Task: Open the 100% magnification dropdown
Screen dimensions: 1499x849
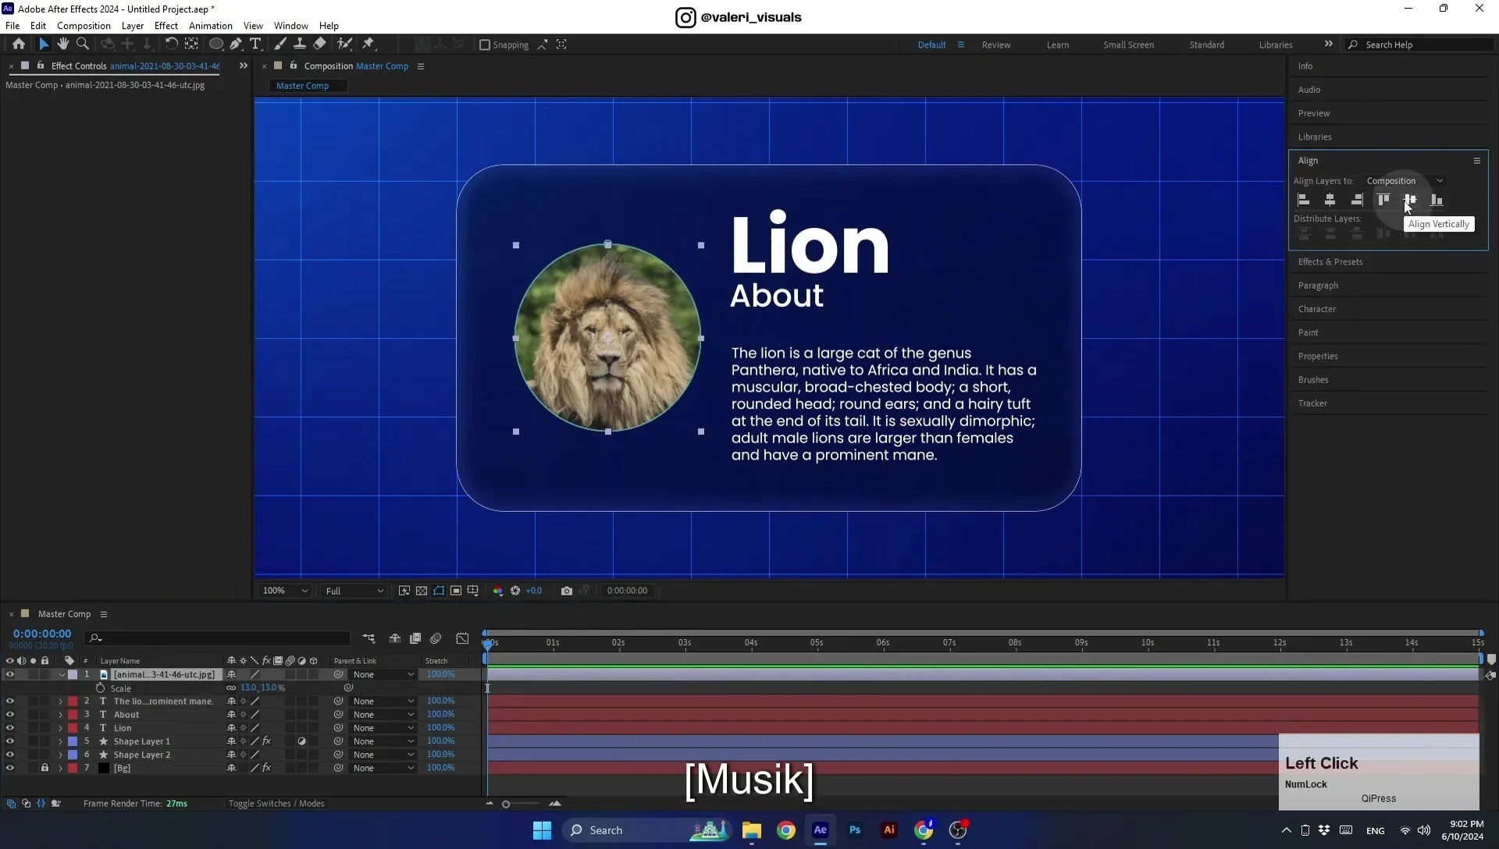Action: (285, 591)
